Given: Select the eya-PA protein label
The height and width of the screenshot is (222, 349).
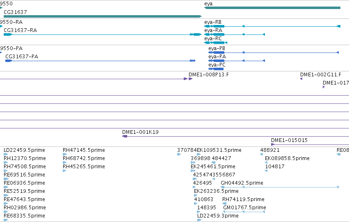Looking at the screenshot, I should tap(217, 57).
